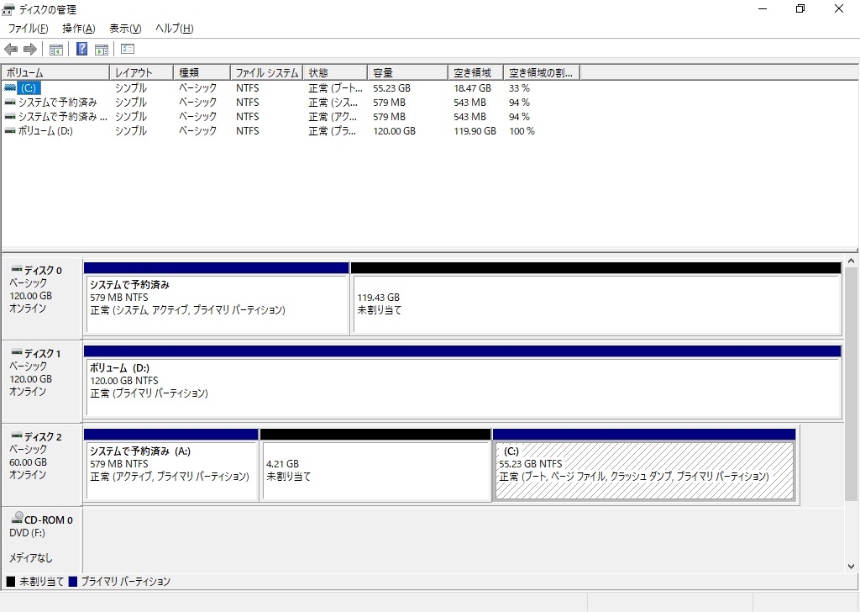
Task: Click the disk pane scrollbar up arrow
Action: [852, 261]
